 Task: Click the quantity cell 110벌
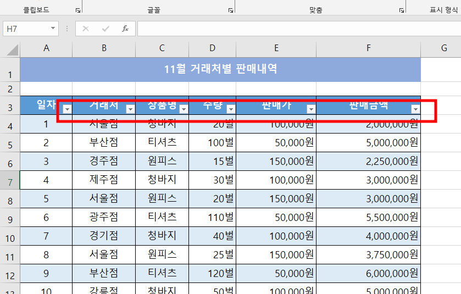pos(212,217)
